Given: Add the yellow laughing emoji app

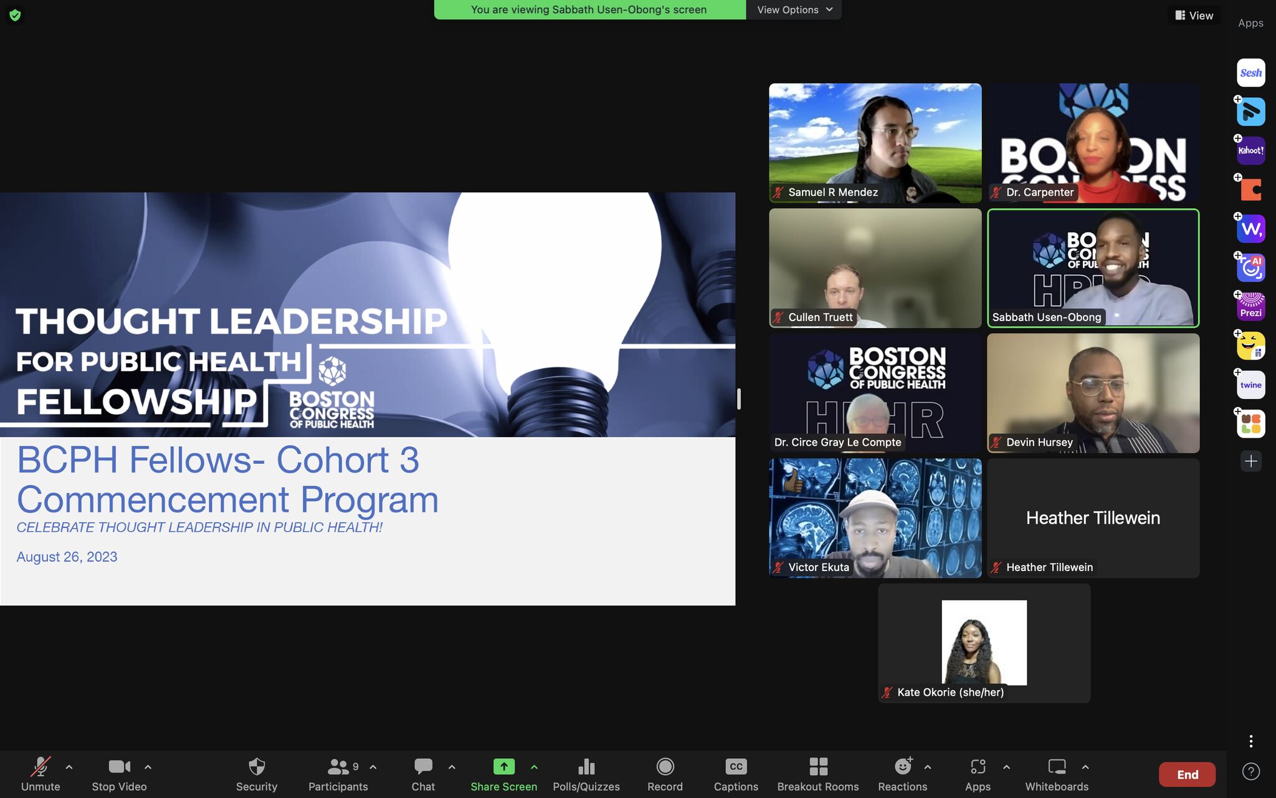Looking at the screenshot, I should click(x=1250, y=345).
